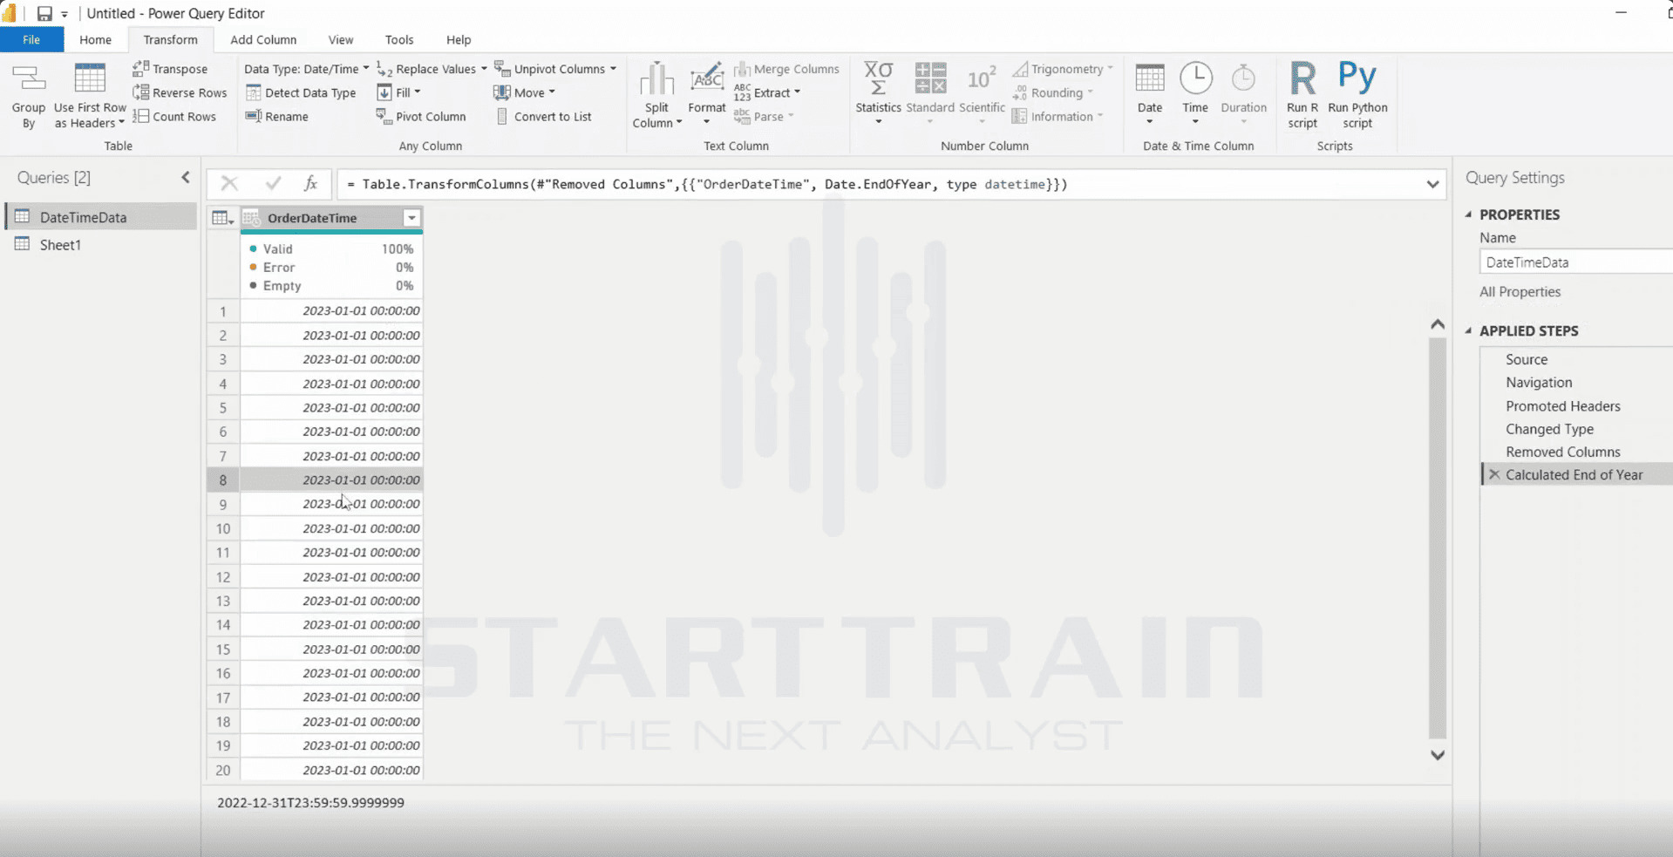This screenshot has width=1673, height=857.
Task: Click the fx formula icon
Action: pyautogui.click(x=310, y=183)
